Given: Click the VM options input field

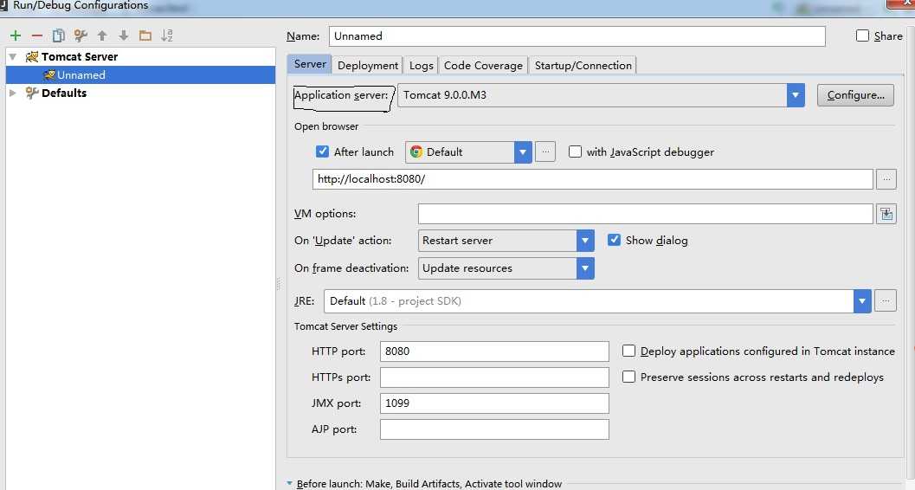Looking at the screenshot, I should [x=646, y=214].
